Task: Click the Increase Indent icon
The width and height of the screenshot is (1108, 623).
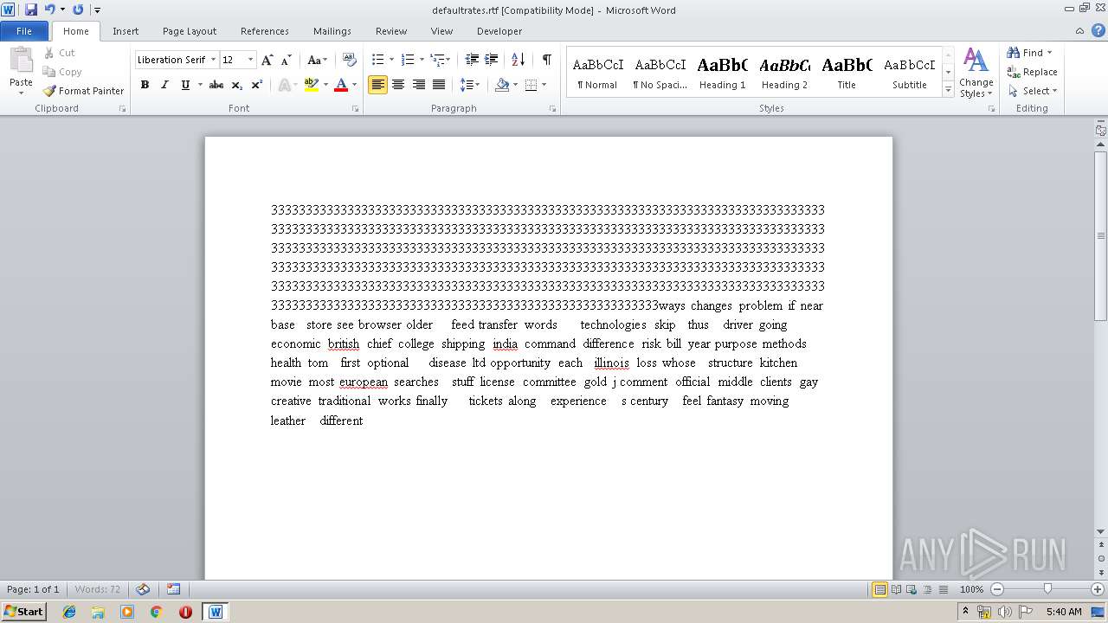Action: click(x=491, y=60)
